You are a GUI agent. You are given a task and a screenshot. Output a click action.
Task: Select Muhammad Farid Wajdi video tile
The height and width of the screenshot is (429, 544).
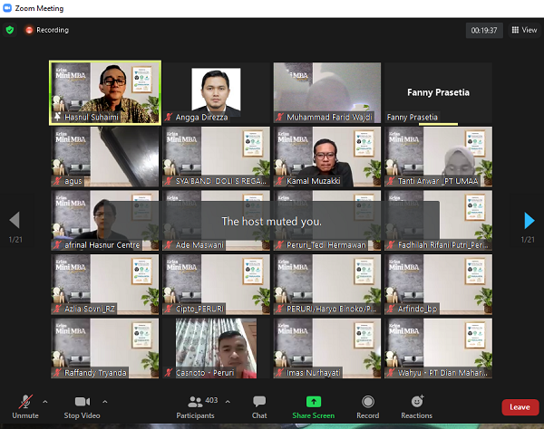(326, 92)
